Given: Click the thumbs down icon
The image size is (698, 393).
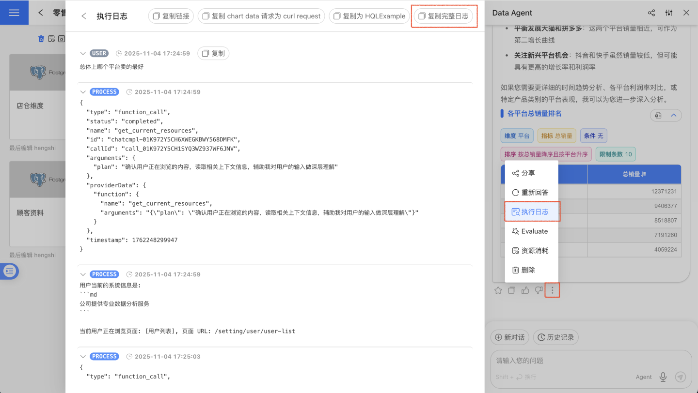Looking at the screenshot, I should [539, 290].
